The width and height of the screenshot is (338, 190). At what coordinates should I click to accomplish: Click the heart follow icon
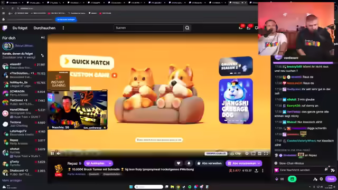tap(179, 163)
